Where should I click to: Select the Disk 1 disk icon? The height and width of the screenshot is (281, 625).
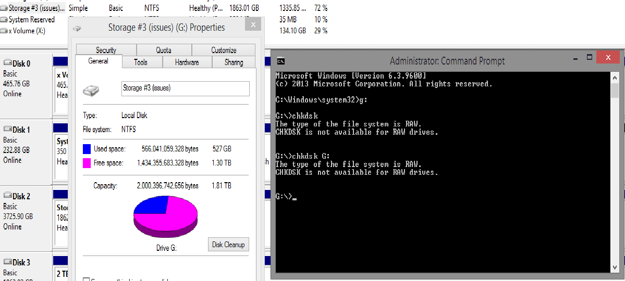click(x=7, y=130)
